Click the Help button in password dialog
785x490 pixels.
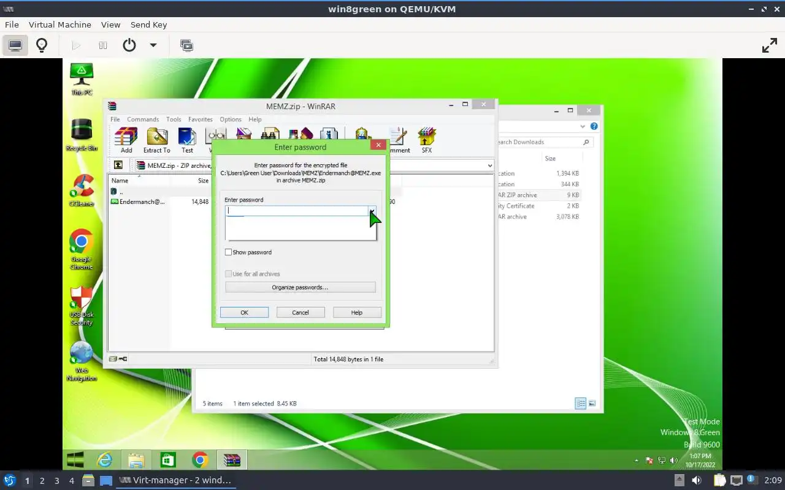point(357,312)
